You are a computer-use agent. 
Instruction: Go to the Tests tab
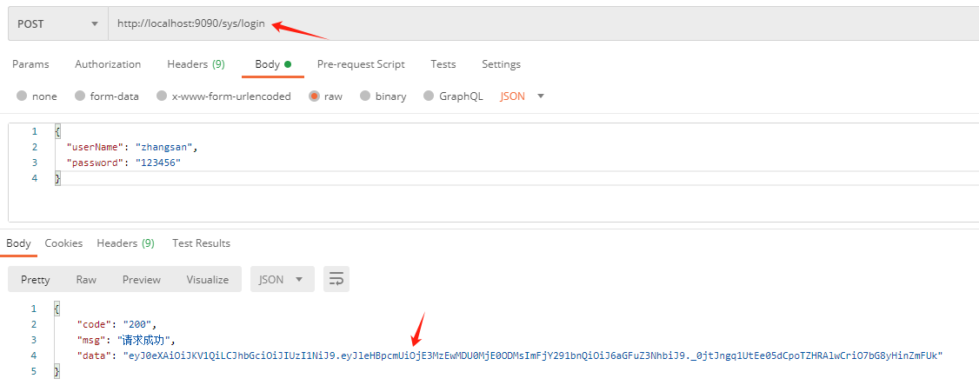tap(443, 64)
